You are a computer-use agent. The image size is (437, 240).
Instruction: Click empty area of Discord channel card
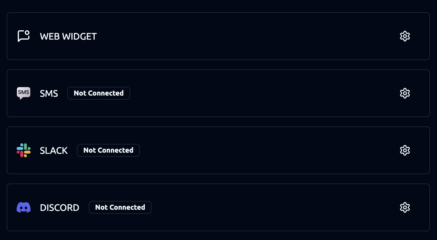[248, 207]
